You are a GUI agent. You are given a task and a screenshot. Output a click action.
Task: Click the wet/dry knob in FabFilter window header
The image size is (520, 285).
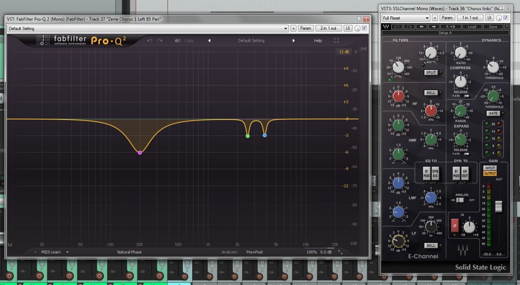pos(357,28)
